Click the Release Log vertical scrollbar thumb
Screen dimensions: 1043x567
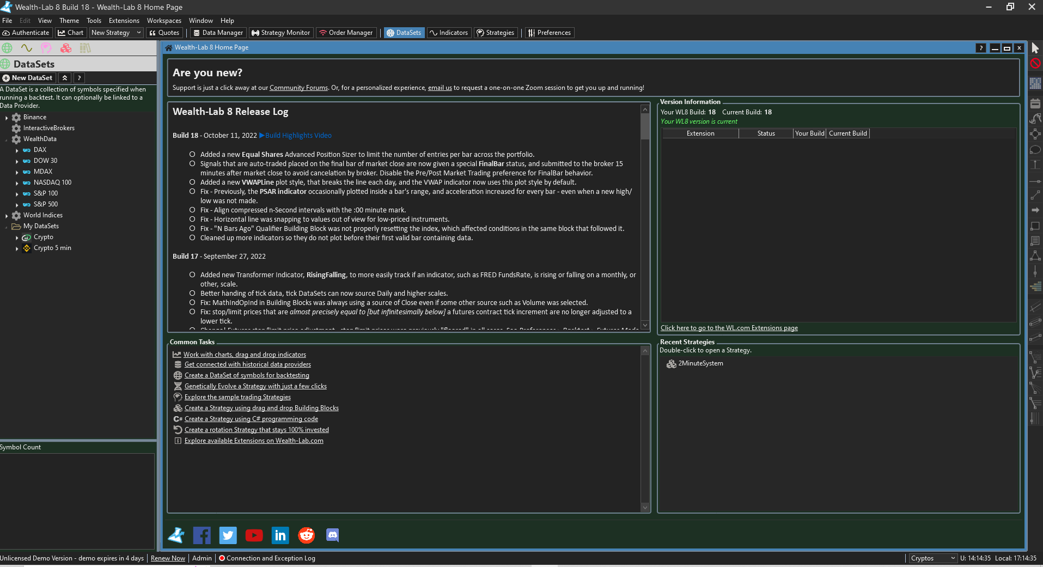tap(645, 127)
